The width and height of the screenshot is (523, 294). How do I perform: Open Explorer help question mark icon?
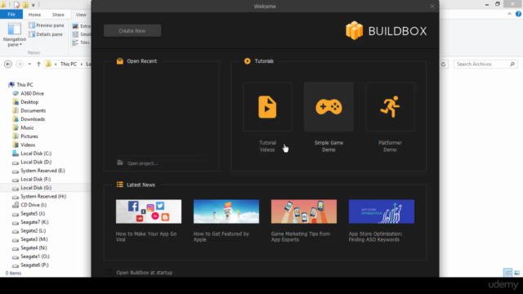(x=518, y=14)
